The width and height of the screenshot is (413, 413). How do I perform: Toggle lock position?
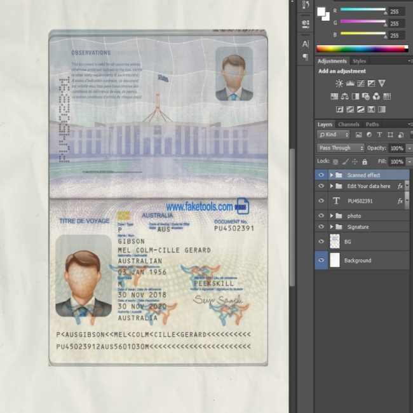coord(355,162)
